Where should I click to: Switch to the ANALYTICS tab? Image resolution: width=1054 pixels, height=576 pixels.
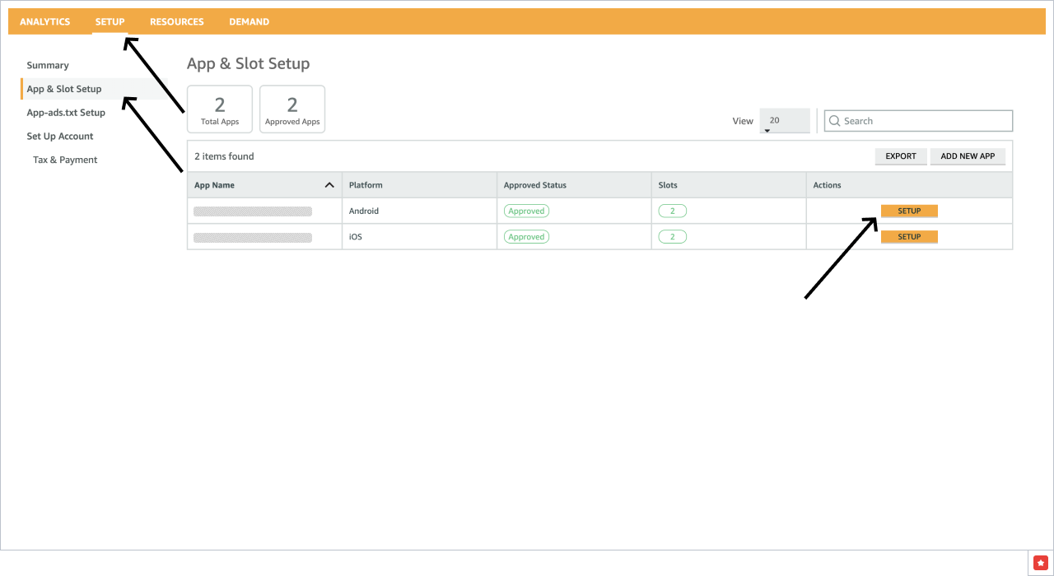[x=45, y=21]
